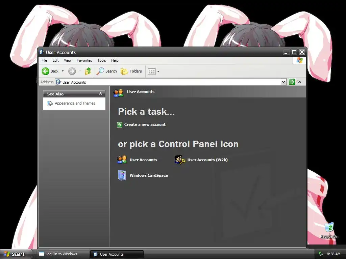346x259 pixels.
Task: Open the View menu
Action: (x=68, y=60)
